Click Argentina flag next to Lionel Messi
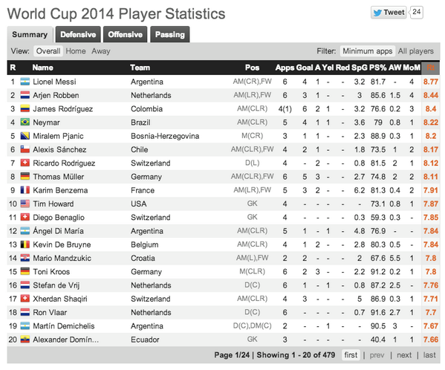This screenshot has height=370, width=445. (25, 82)
